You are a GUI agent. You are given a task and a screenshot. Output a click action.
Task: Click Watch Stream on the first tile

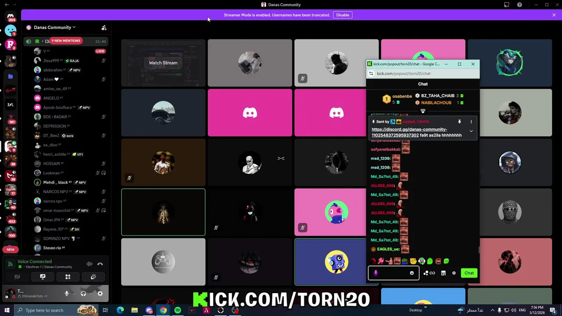[163, 63]
